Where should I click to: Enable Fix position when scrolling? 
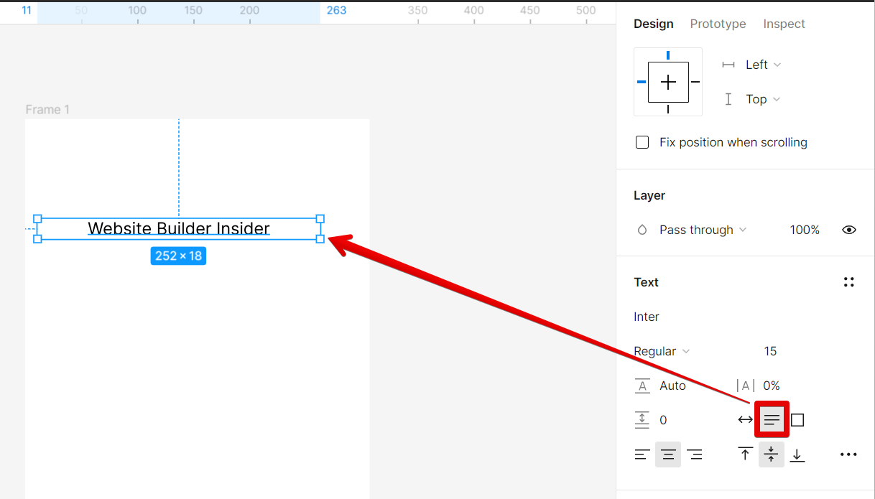(642, 142)
